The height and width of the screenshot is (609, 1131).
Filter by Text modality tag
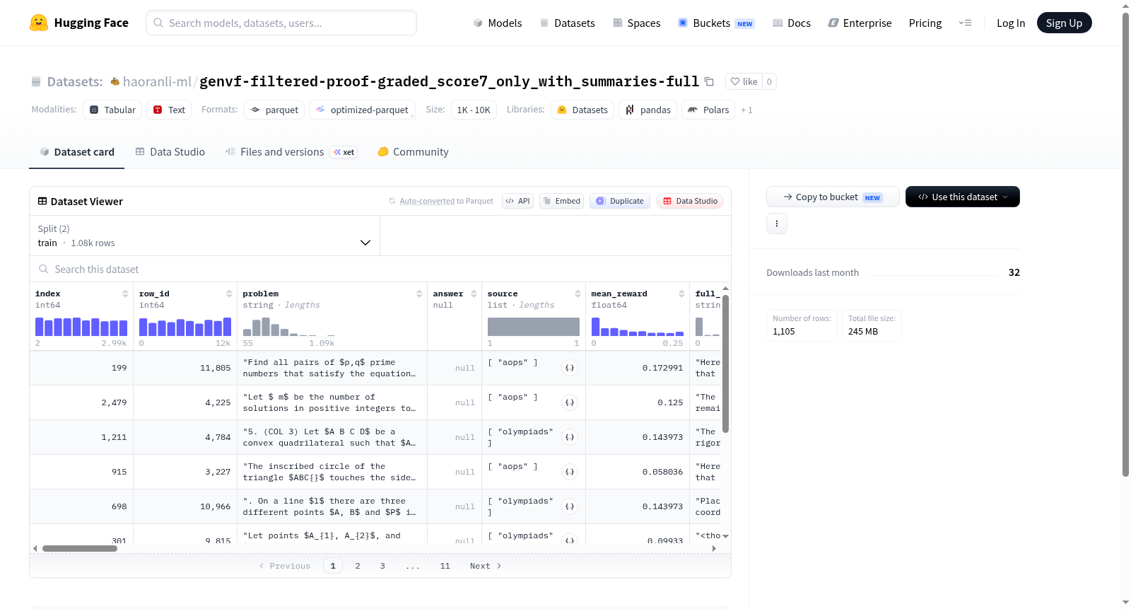(x=169, y=110)
